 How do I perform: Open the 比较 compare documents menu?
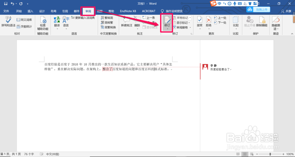[236, 23]
